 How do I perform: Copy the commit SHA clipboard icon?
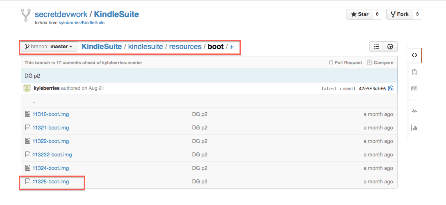point(391,89)
